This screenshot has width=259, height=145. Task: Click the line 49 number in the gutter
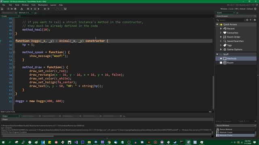point(11,41)
